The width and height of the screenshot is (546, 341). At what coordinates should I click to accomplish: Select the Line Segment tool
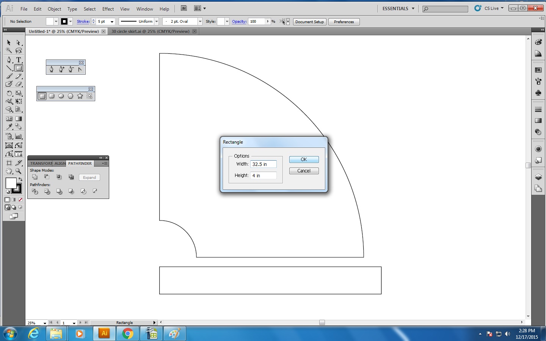point(9,68)
